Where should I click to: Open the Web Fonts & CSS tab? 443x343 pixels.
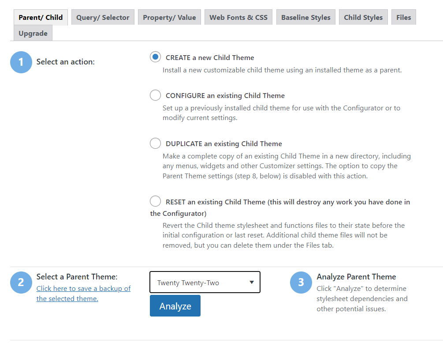tap(238, 18)
